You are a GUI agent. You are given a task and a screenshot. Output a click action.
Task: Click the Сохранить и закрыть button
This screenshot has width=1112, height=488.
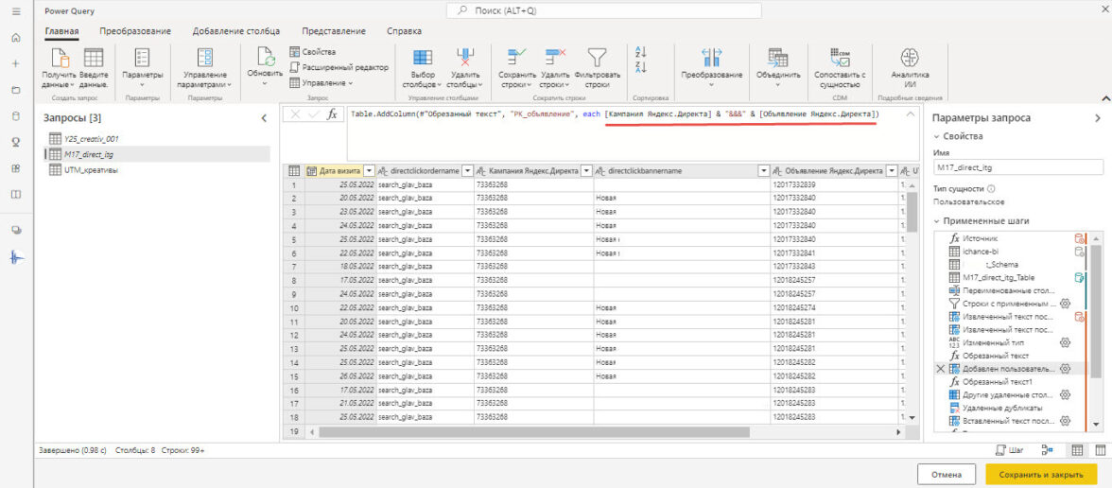[1040, 475]
